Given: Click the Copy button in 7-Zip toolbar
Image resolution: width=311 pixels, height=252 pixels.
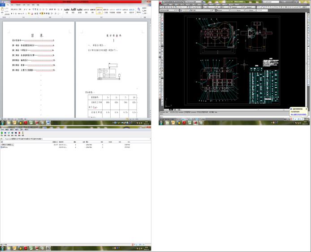Looking at the screenshot, I should coord(12,133).
